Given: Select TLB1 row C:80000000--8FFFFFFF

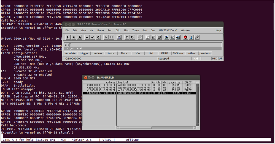Looking at the screenshot, I should click(x=139, y=88).
